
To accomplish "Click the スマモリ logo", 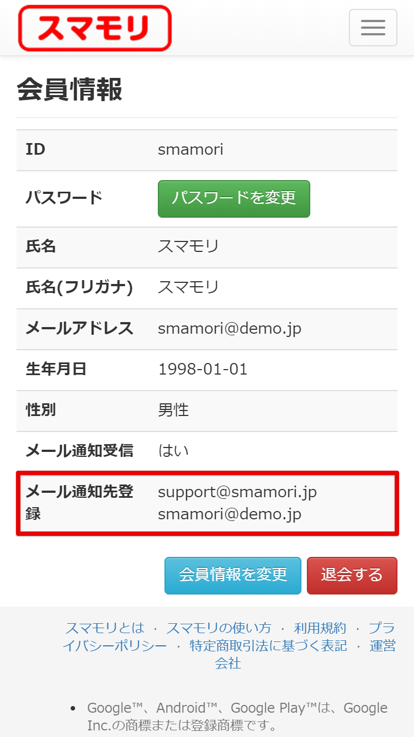I will (95, 28).
